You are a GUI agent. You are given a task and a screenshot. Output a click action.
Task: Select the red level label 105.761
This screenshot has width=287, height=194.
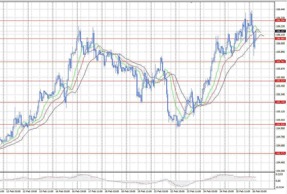coord(280,62)
